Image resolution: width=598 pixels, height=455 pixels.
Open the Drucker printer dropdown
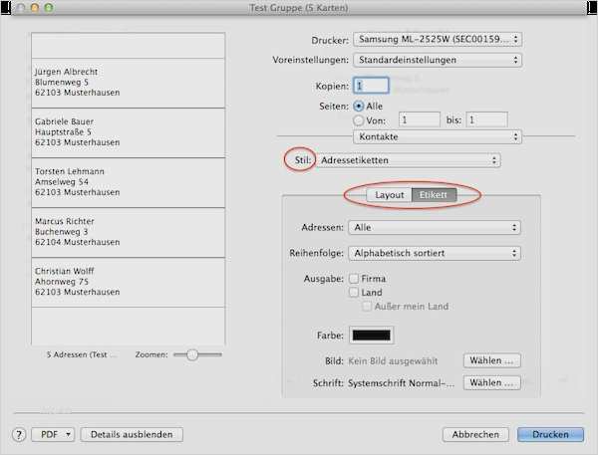(x=438, y=39)
